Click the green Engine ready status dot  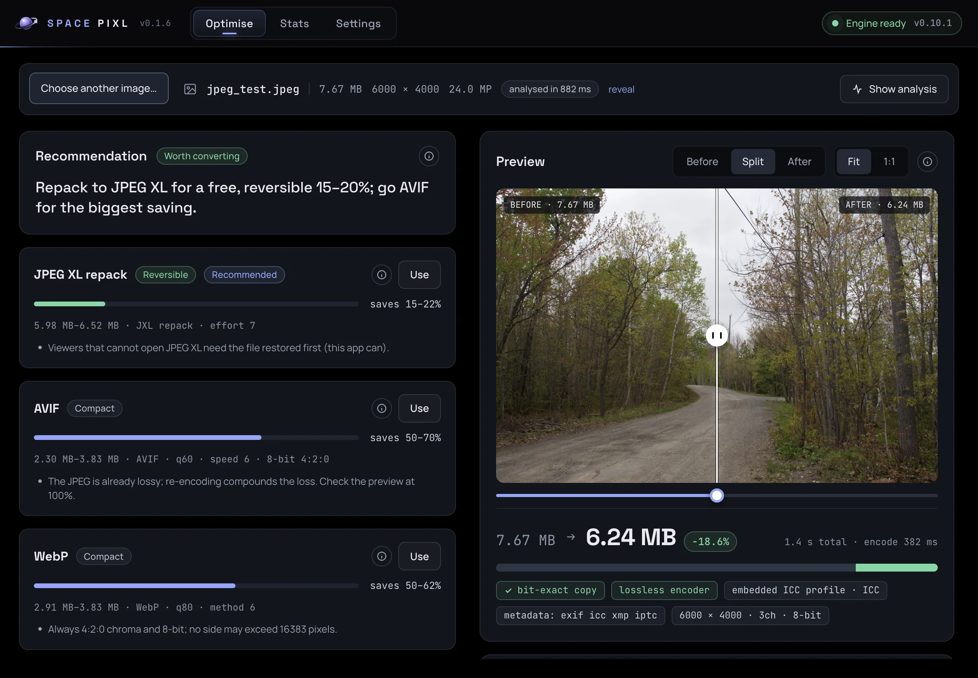[x=835, y=23]
